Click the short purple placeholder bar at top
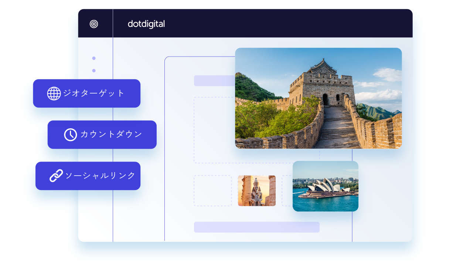The height and width of the screenshot is (264, 453). click(x=214, y=81)
